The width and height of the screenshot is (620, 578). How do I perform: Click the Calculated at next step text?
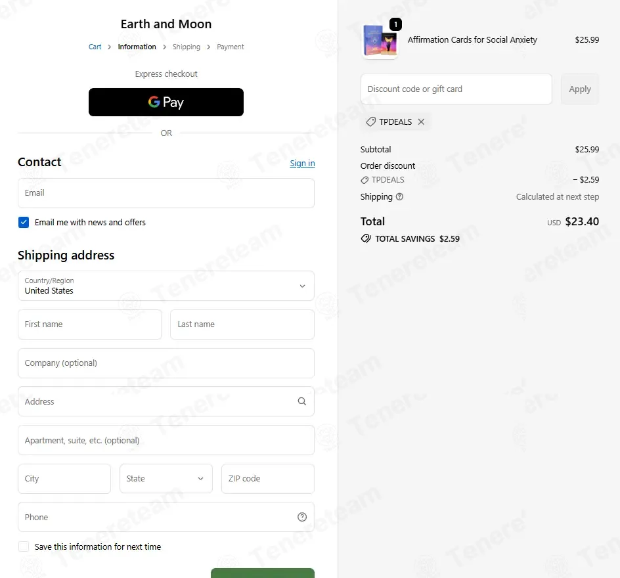(557, 196)
